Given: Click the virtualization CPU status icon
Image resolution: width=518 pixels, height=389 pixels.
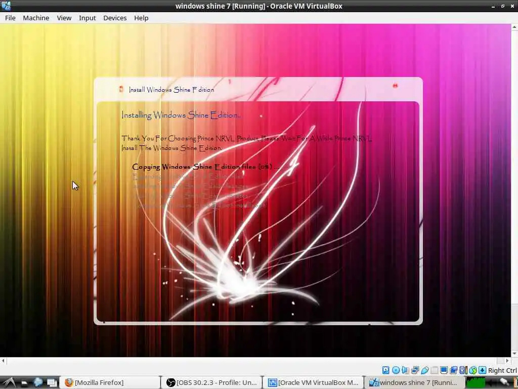Looking at the screenshot, I should (x=462, y=370).
